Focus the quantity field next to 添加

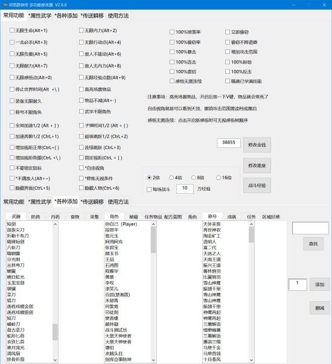point(298,284)
